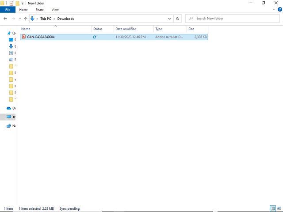Image resolution: width=283 pixels, height=212 pixels.
Task: Open the File ribbon tab
Action: point(8,10)
